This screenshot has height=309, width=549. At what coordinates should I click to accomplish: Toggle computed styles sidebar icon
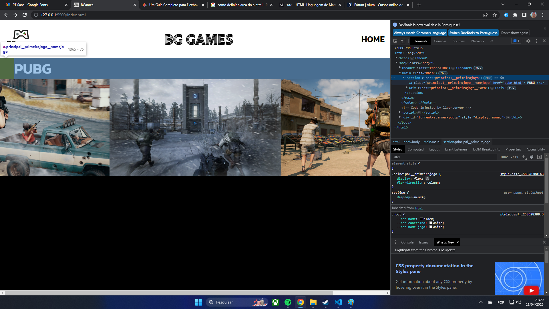tap(539, 157)
